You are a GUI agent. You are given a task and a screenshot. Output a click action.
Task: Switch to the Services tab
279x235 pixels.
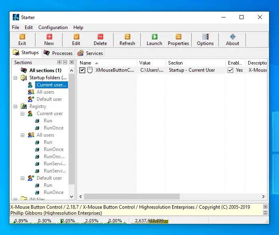(x=90, y=53)
